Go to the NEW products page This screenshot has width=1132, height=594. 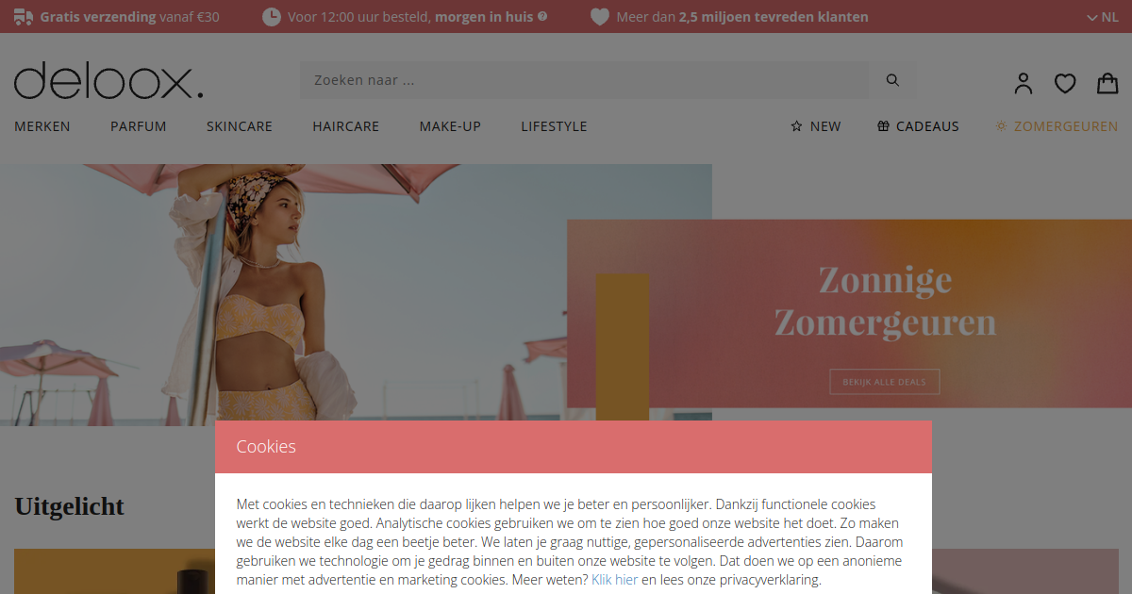(816, 126)
